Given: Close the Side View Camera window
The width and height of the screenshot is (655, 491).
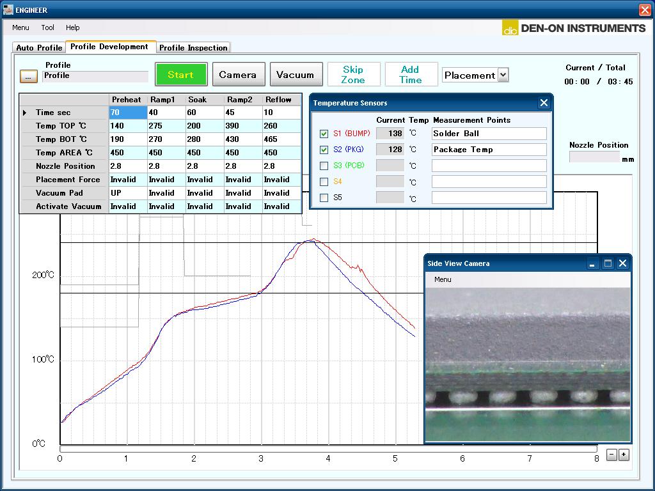Looking at the screenshot, I should (622, 263).
